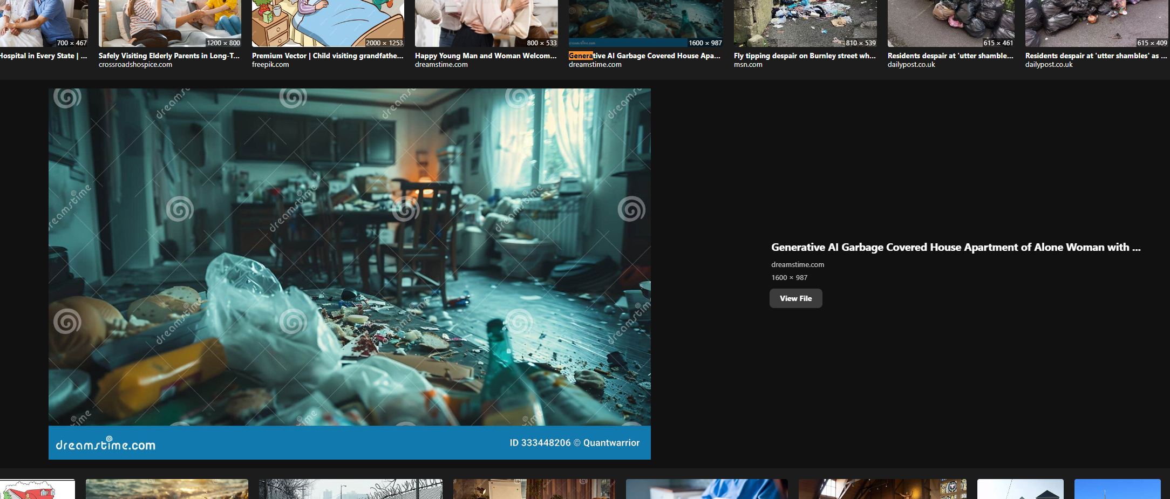Viewport: 1170px width, 499px height.
Task: Open bottom-row blue sky thumbnail
Action: (1118, 489)
